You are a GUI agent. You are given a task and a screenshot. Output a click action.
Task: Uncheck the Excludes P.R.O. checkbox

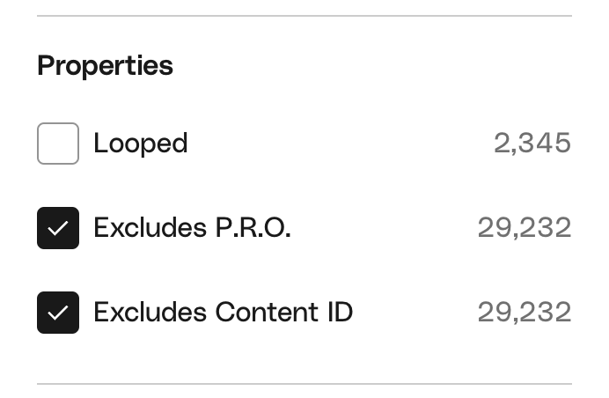(x=58, y=228)
